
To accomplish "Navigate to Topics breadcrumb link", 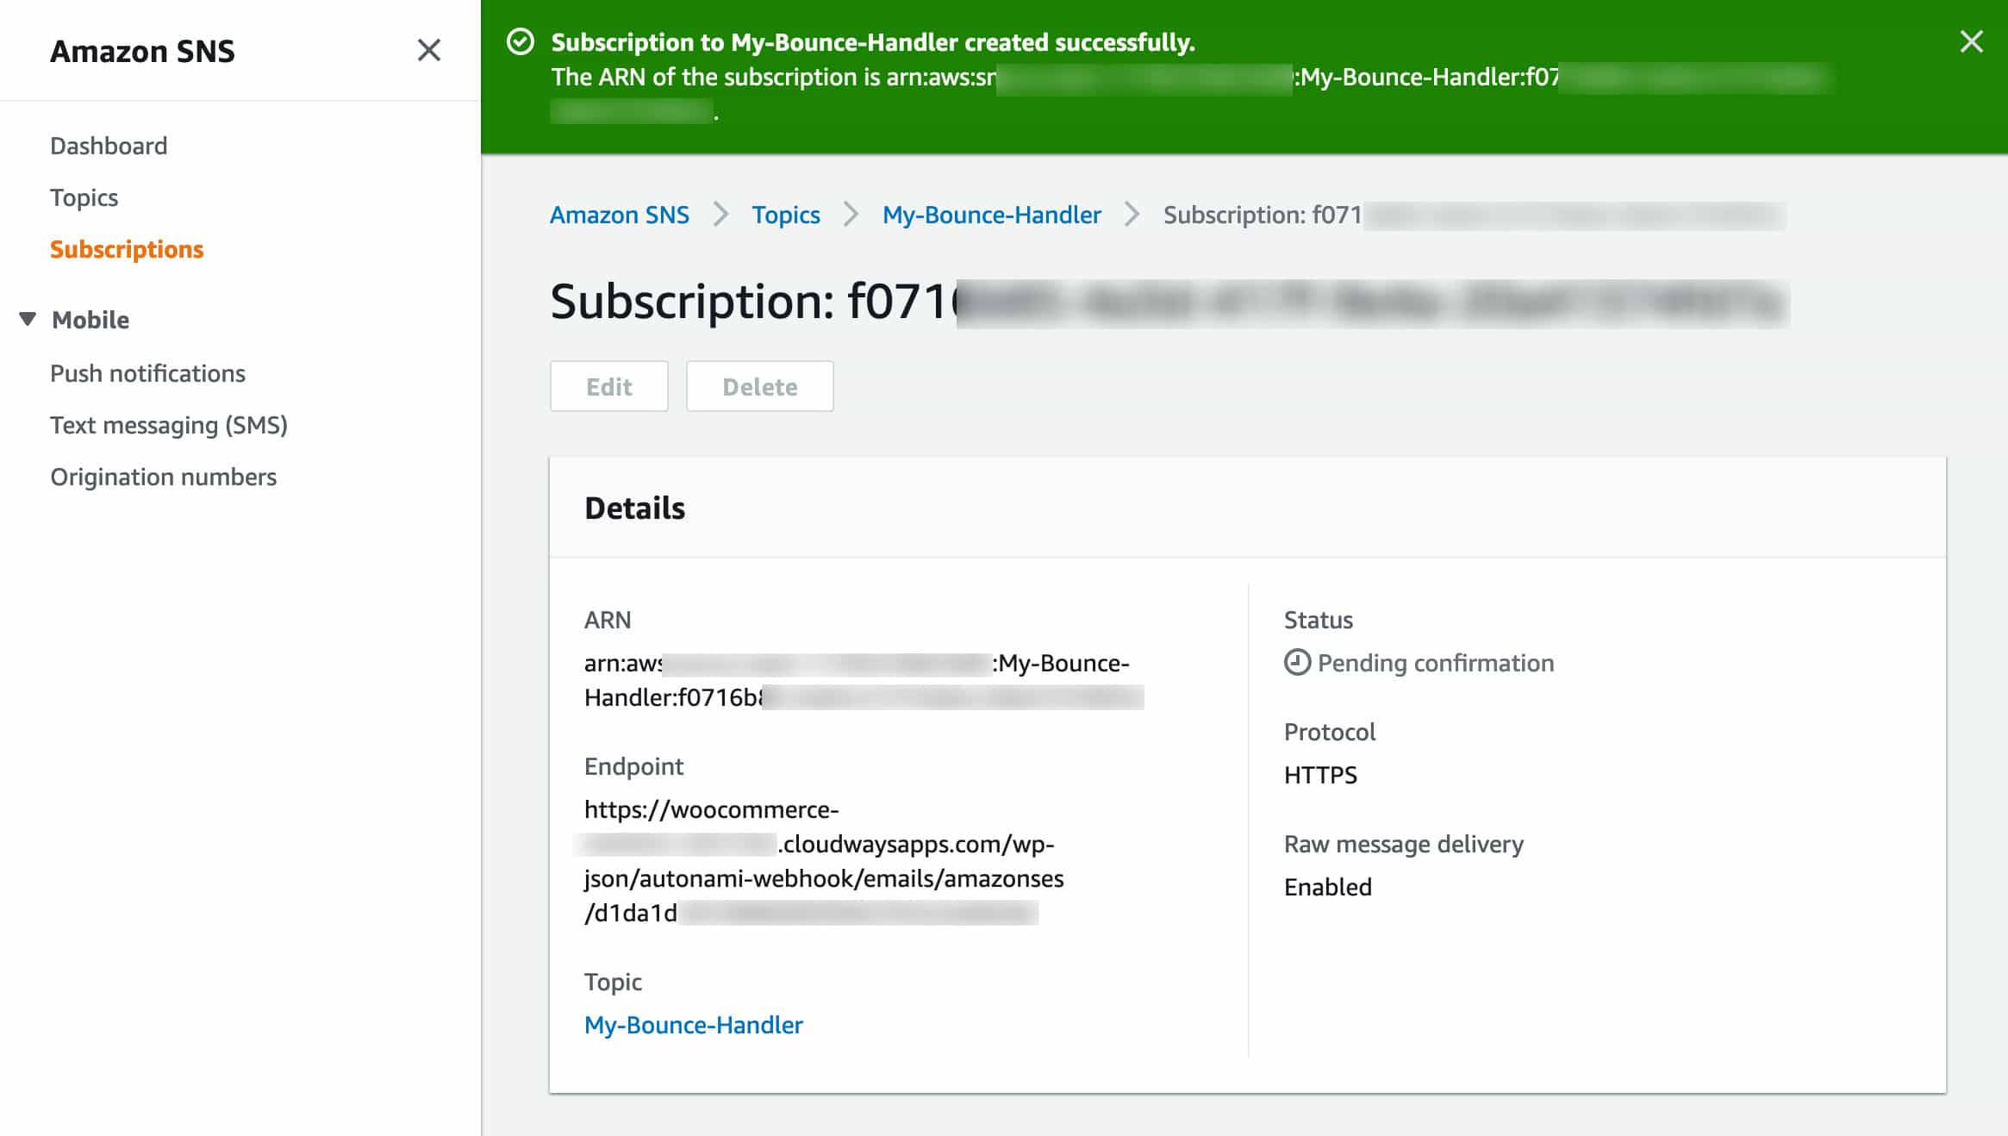I will 786,215.
